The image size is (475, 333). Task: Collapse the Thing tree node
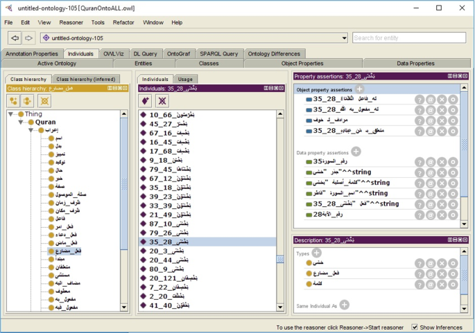(x=10, y=114)
